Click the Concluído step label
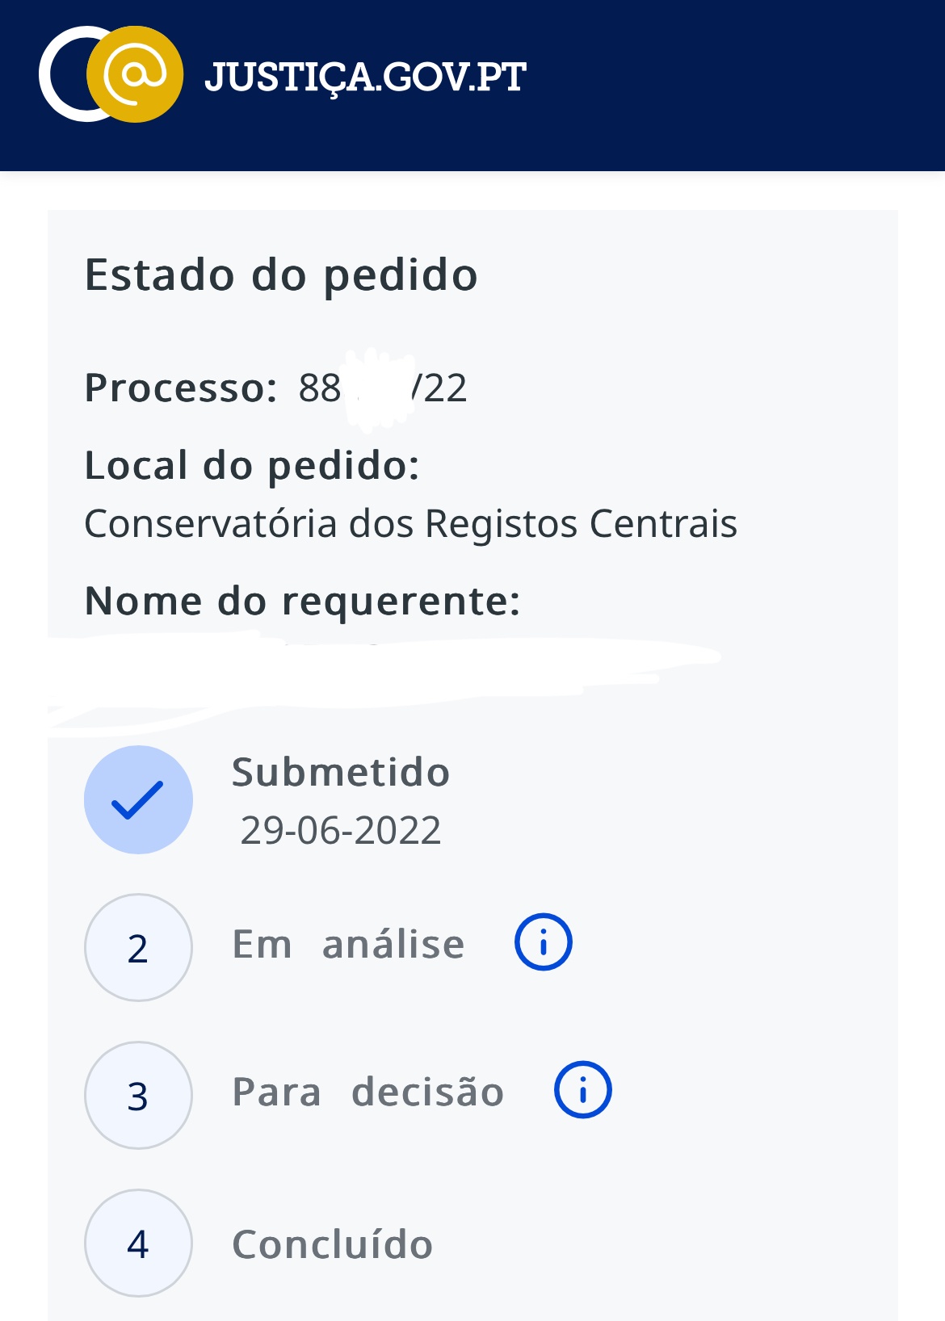945x1321 pixels. coord(332,1244)
